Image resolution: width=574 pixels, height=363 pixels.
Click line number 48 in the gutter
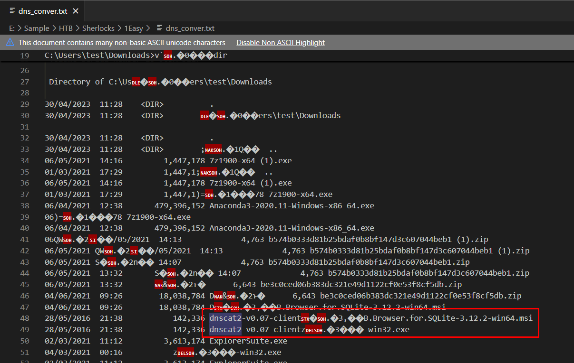[25, 317]
